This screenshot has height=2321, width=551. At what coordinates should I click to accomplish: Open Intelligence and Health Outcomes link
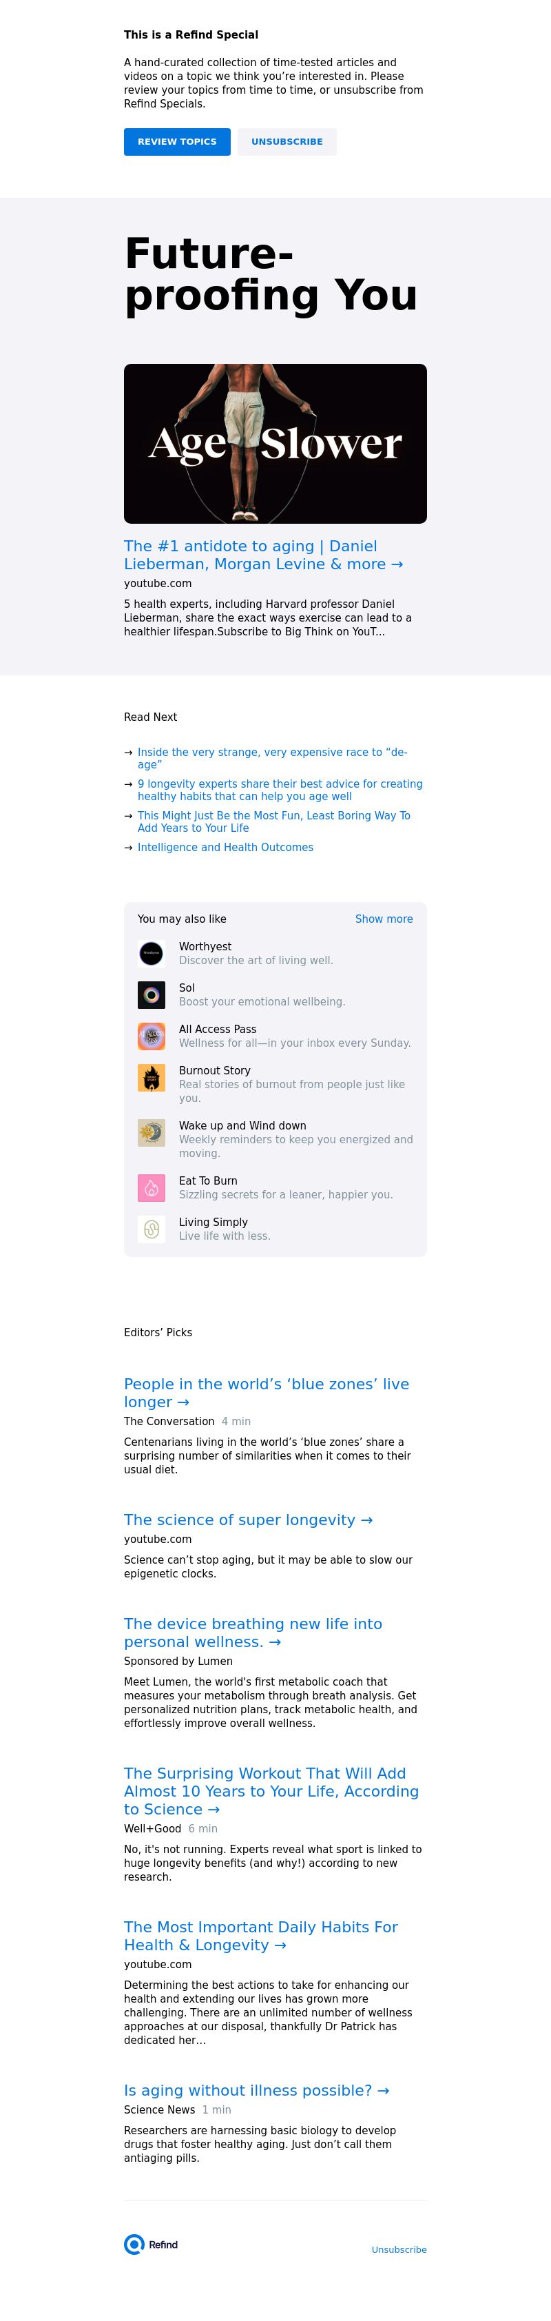(x=225, y=847)
